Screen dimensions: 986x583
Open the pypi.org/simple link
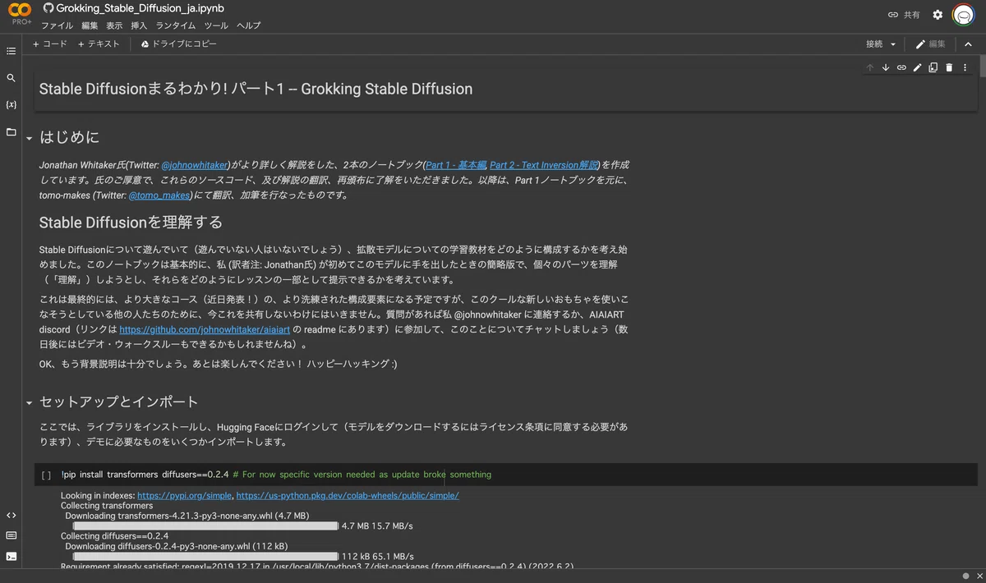[184, 496]
